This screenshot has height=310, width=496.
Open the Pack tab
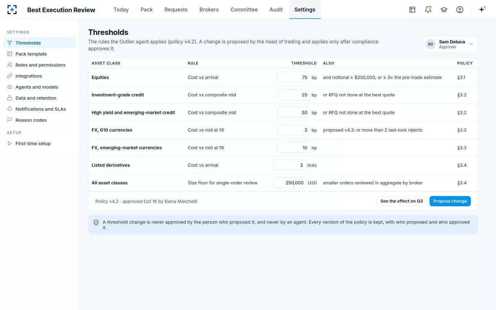pyautogui.click(x=146, y=10)
